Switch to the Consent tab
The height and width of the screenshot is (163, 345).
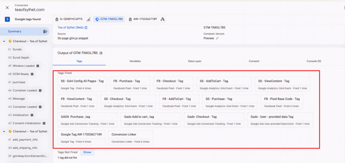pos(254,61)
